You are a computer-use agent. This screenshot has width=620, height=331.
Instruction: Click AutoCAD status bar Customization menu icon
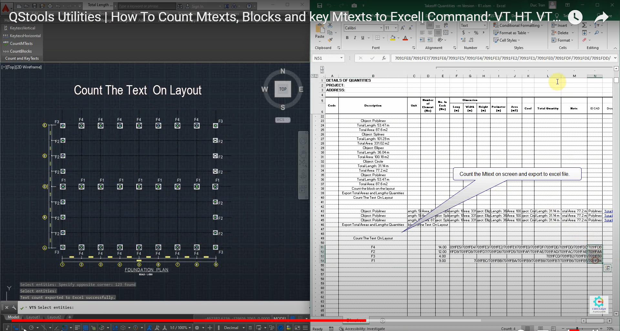click(305, 328)
